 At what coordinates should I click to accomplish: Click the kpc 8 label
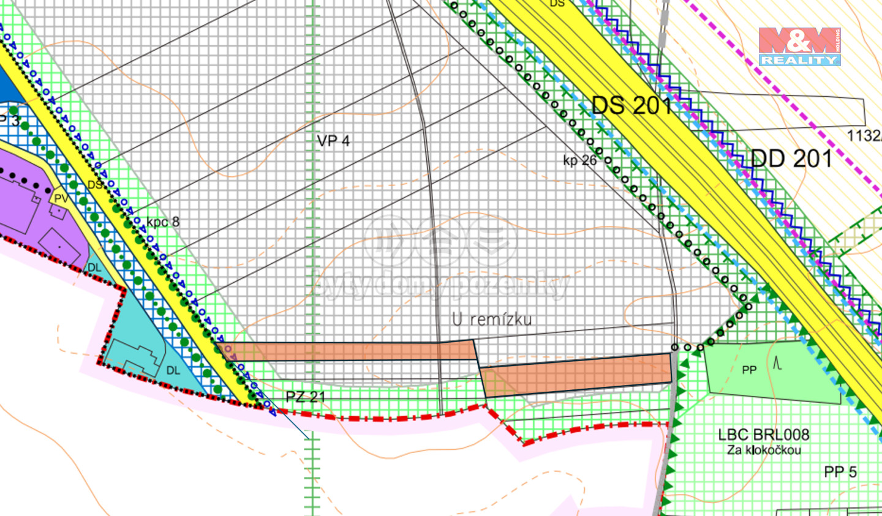pyautogui.click(x=163, y=222)
